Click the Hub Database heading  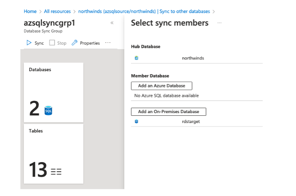[x=146, y=46]
